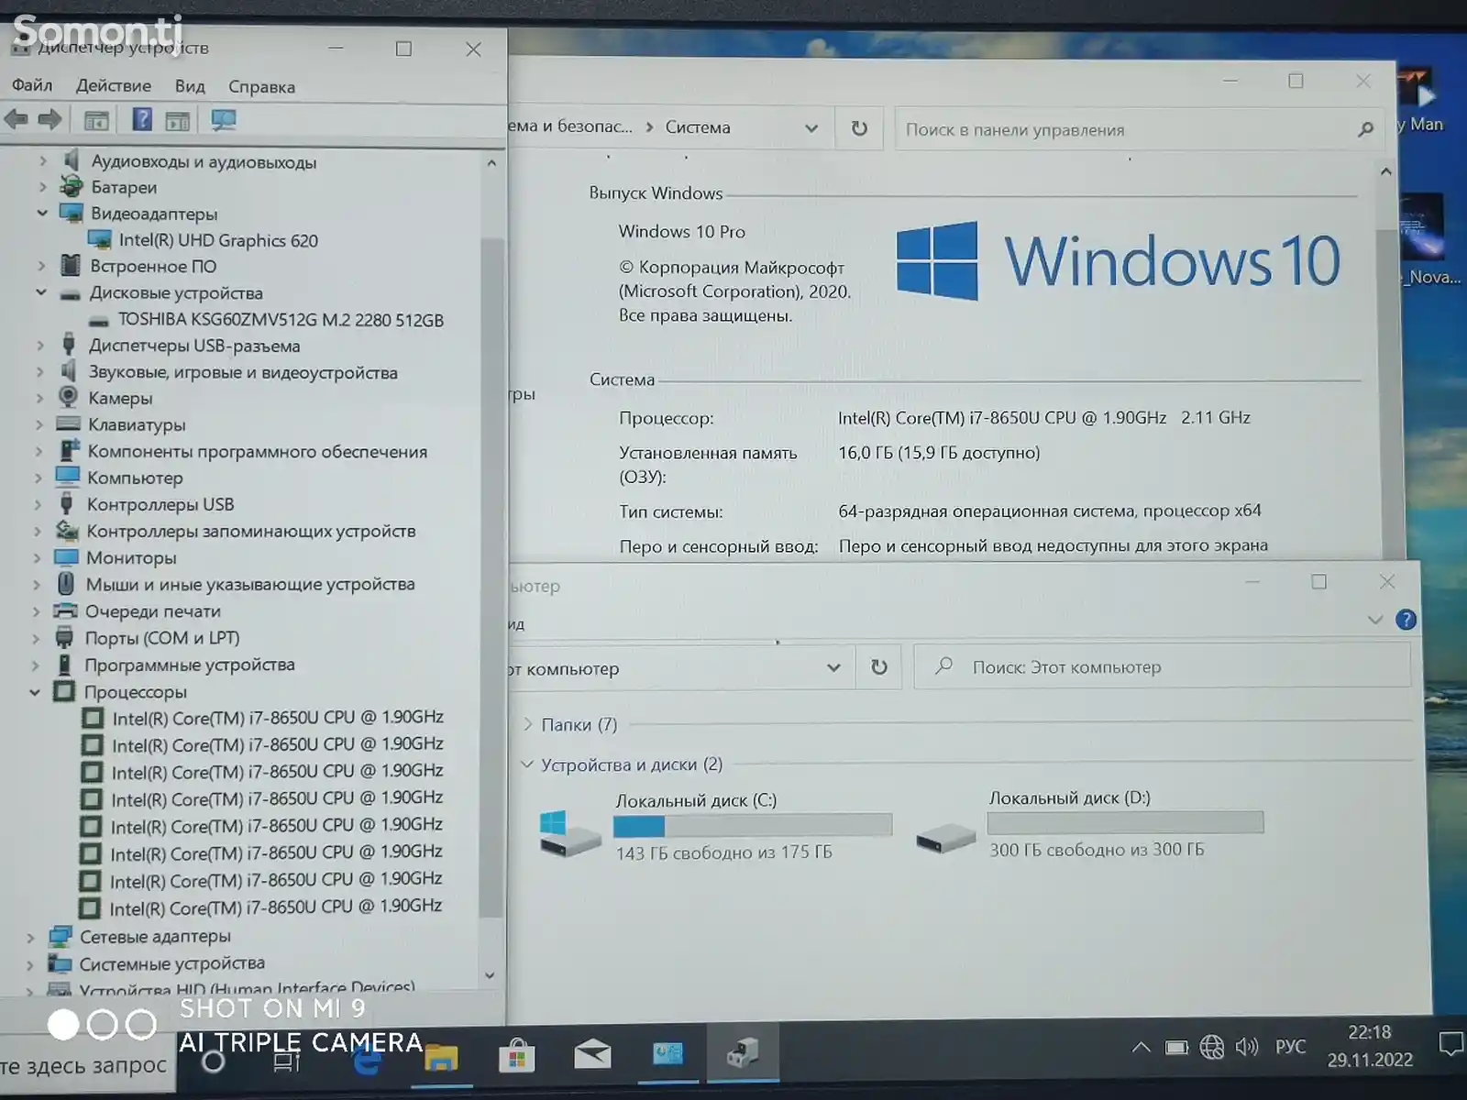This screenshot has height=1100, width=1467.
Task: Click Device Manager scroll down arrow
Action: pyautogui.click(x=490, y=975)
